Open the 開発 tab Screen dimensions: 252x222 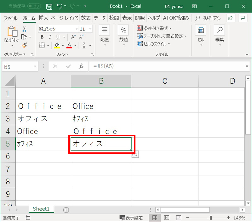tap(140, 18)
